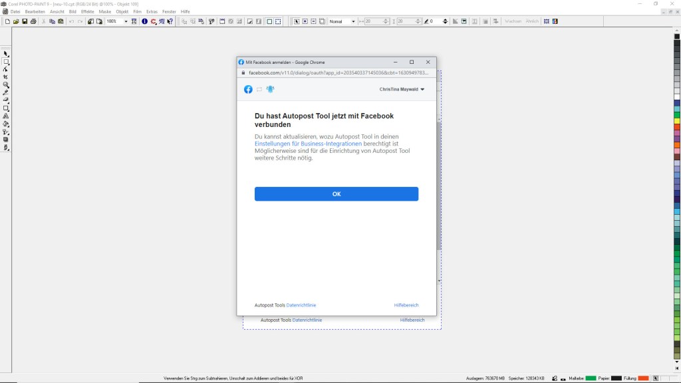Open the Hilfebereich link in dialog

click(406, 305)
